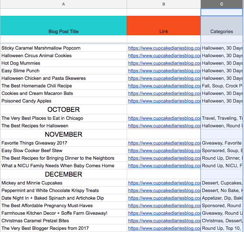Select the Halloween Circus Animal Cookies cell

[63, 56]
